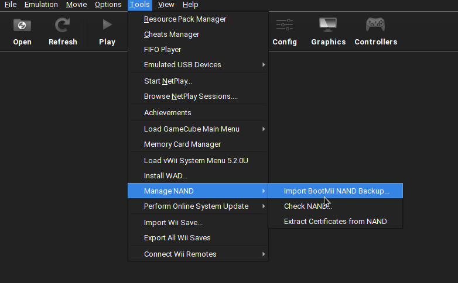The image size is (458, 283).
Task: Open the Emulation menu in menu bar
Action: pos(41,5)
